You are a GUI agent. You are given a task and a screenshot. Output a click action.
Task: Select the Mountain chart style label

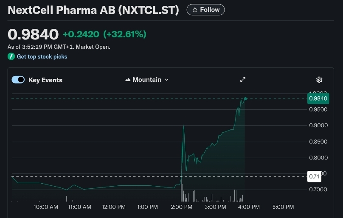[x=147, y=80]
